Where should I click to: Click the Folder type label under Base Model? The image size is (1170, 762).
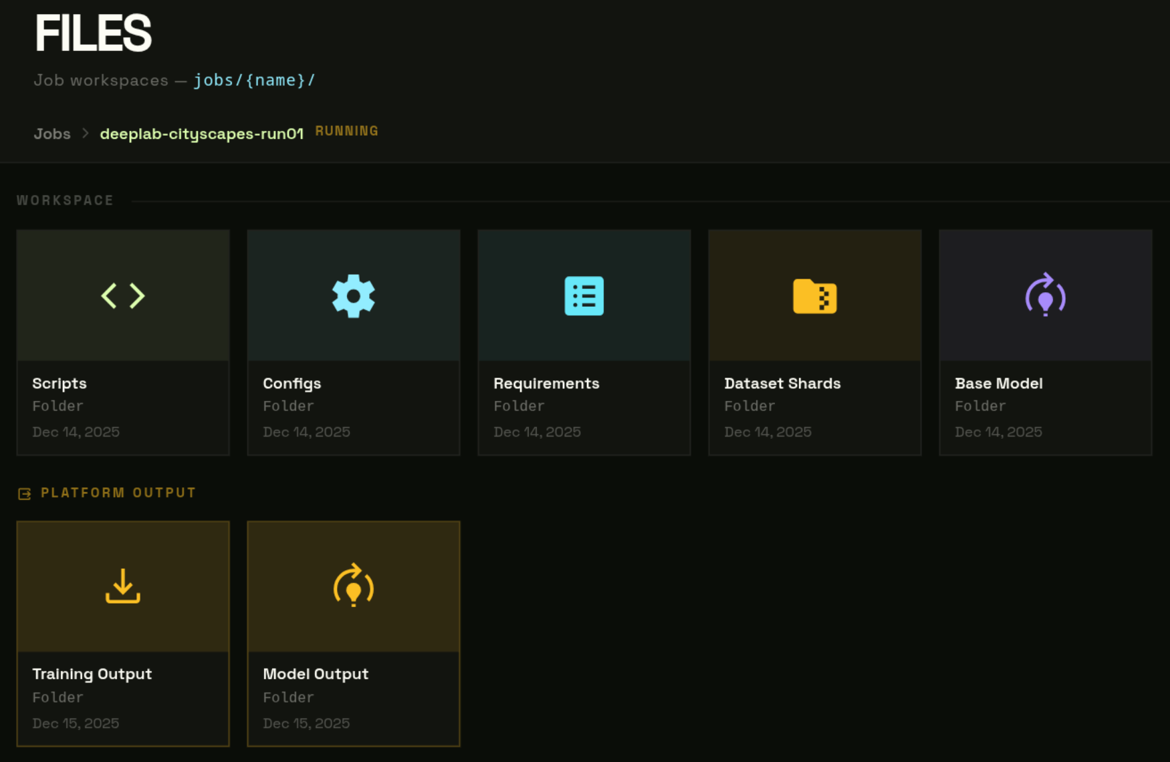point(981,406)
